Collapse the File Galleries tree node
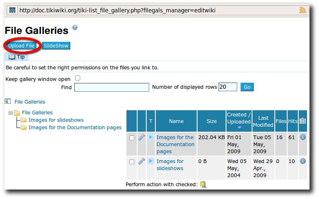 [10, 113]
